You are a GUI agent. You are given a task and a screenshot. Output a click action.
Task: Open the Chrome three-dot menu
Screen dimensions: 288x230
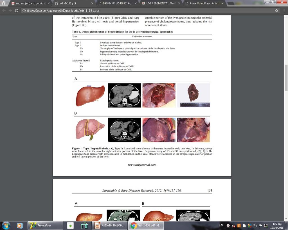coord(284,11)
